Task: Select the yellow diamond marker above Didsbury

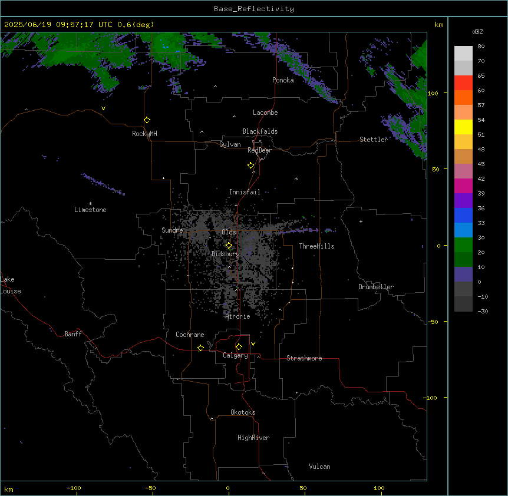Action: click(229, 246)
